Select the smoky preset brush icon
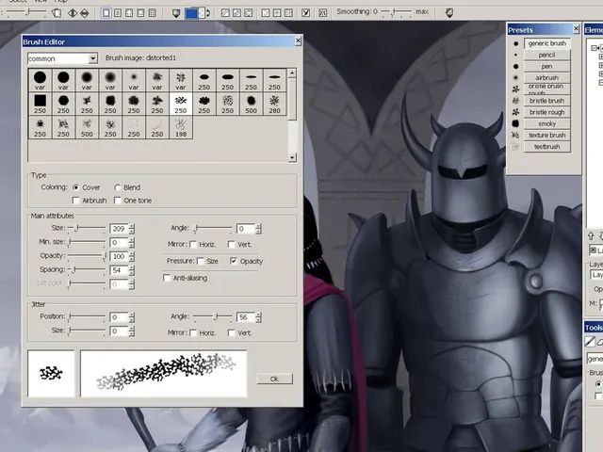 [x=515, y=123]
